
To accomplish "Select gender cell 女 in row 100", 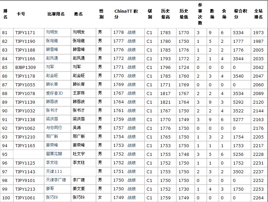I will coord(100,197).
